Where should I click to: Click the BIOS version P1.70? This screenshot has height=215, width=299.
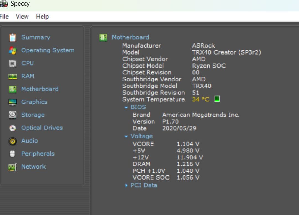(x=170, y=121)
